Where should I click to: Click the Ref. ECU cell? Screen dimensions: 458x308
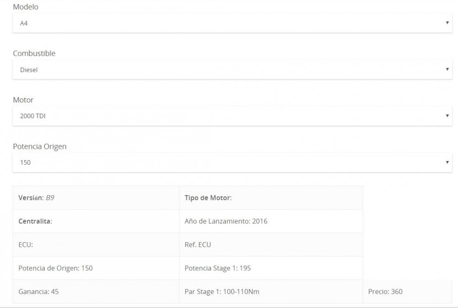[271, 245]
